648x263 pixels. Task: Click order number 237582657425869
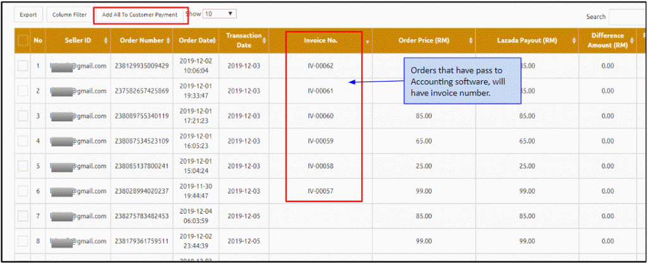(142, 91)
